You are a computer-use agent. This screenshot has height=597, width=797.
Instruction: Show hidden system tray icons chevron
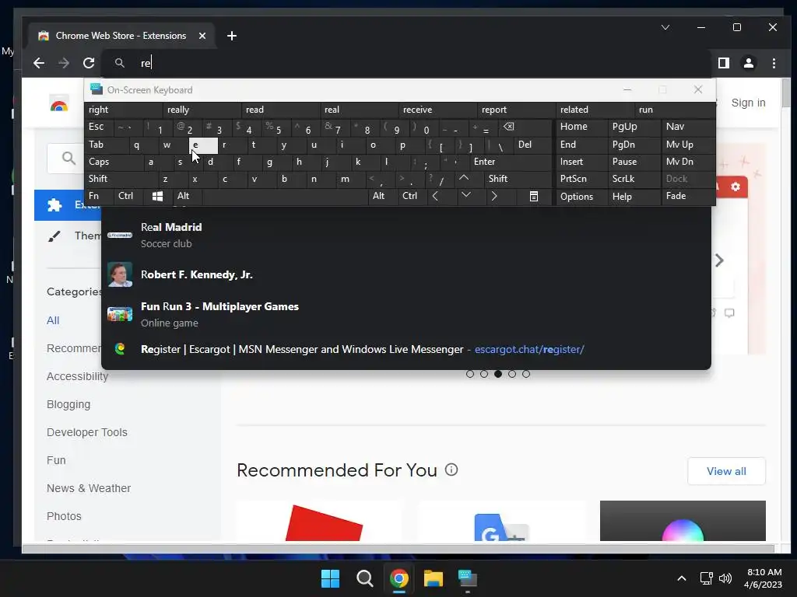(x=682, y=578)
